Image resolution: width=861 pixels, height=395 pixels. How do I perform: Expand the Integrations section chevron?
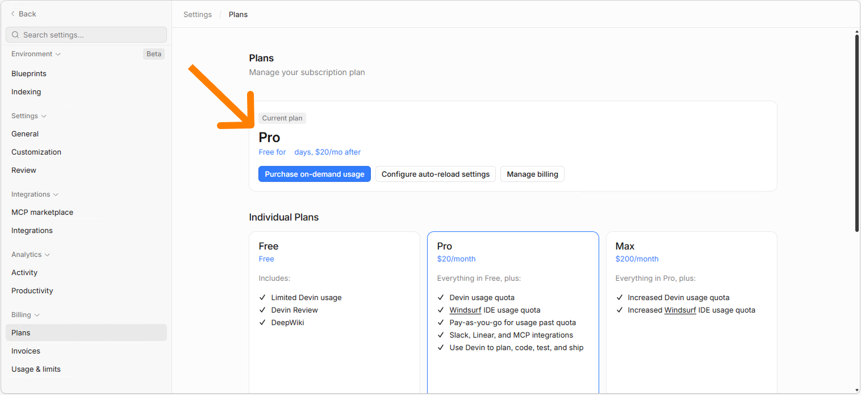coord(56,194)
